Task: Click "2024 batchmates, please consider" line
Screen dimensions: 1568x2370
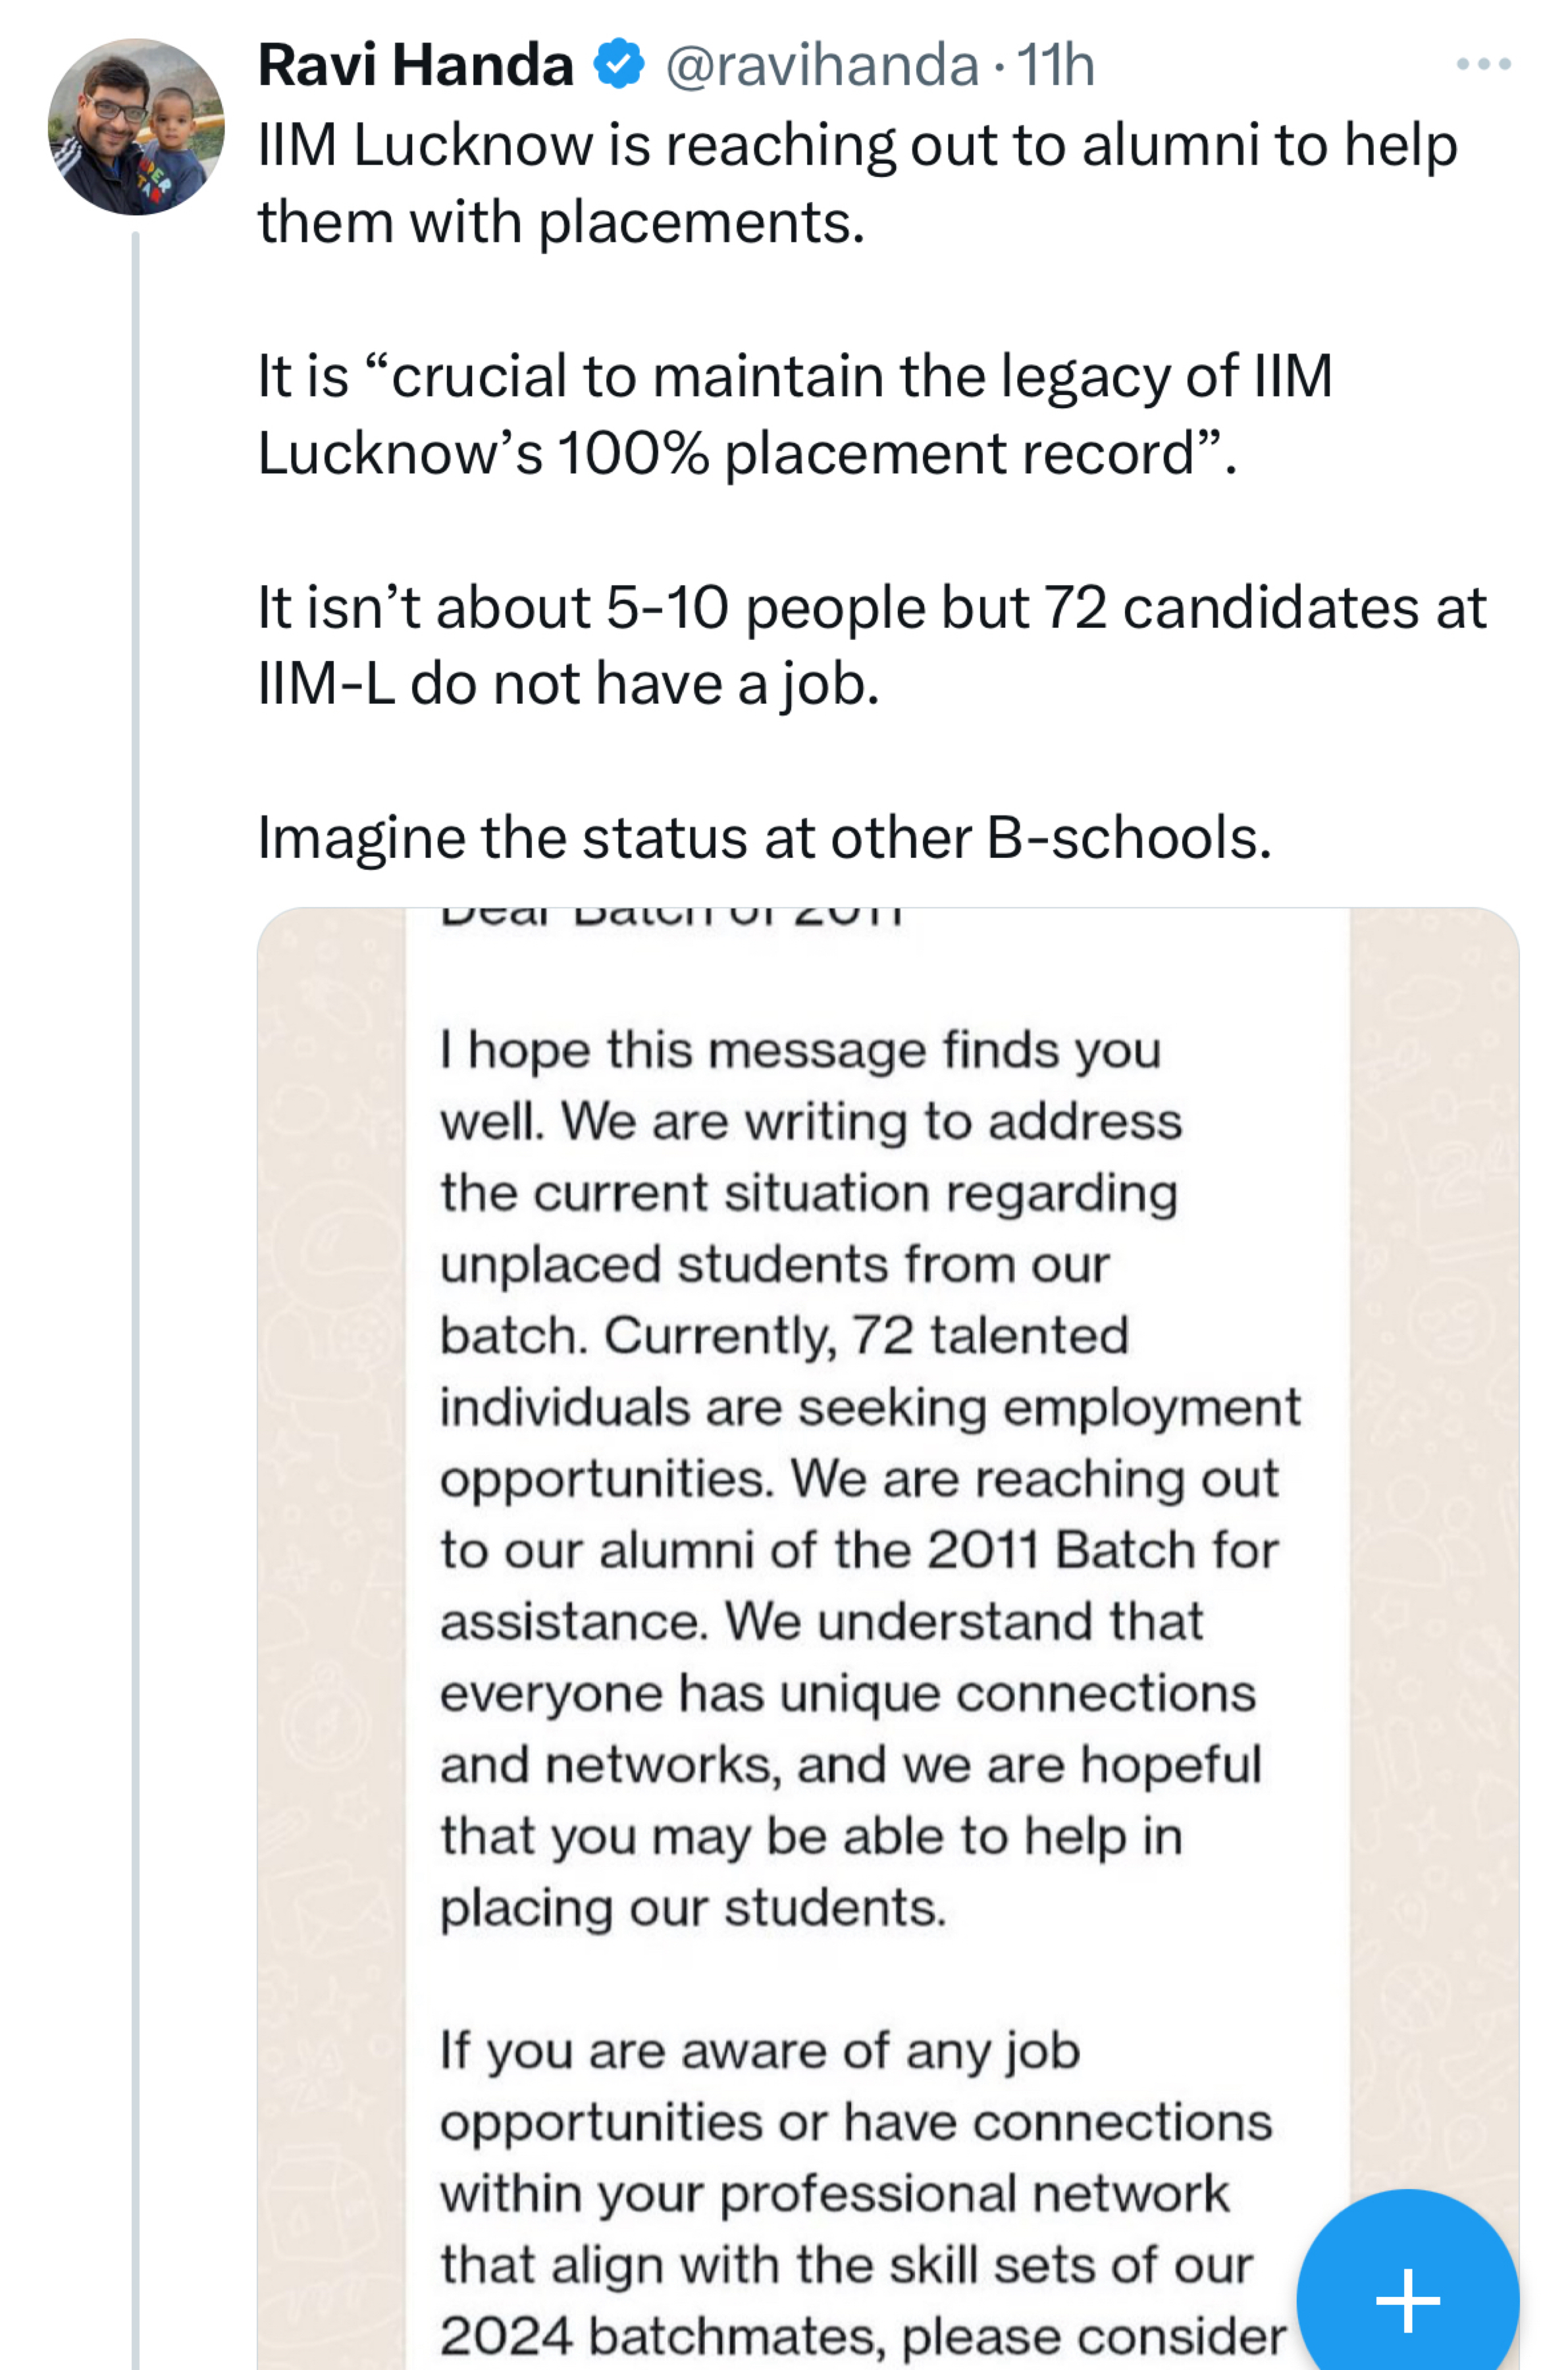Action: pos(862,2337)
